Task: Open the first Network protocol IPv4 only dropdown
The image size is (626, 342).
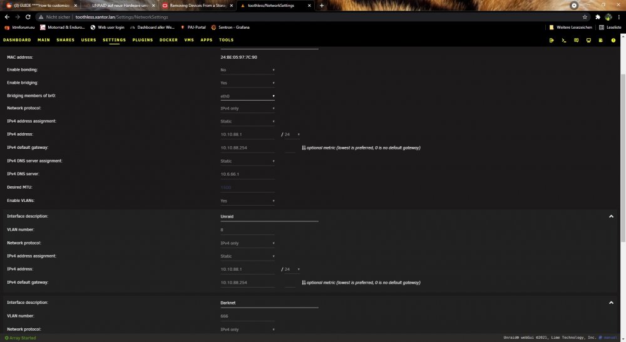Action: pyautogui.click(x=247, y=108)
